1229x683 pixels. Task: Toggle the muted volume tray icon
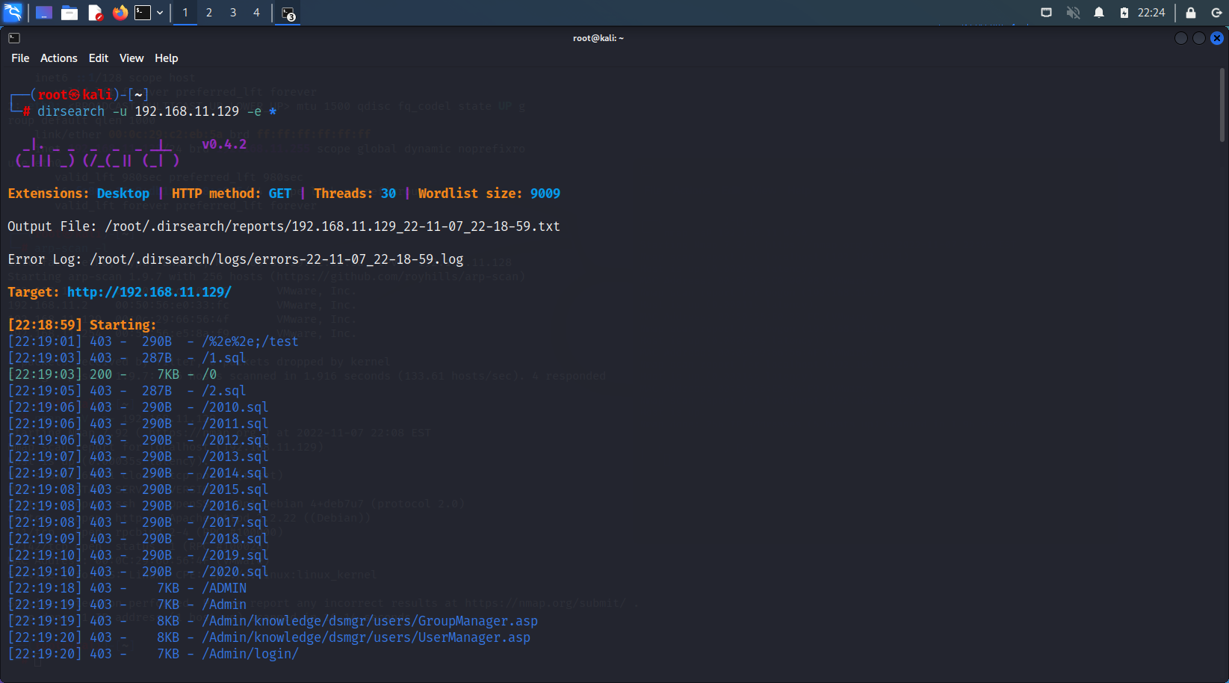click(x=1073, y=13)
